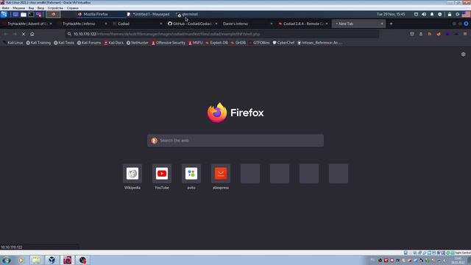Open Infosec_Reference bookmark
The width and height of the screenshot is (471, 265).
(x=320, y=43)
